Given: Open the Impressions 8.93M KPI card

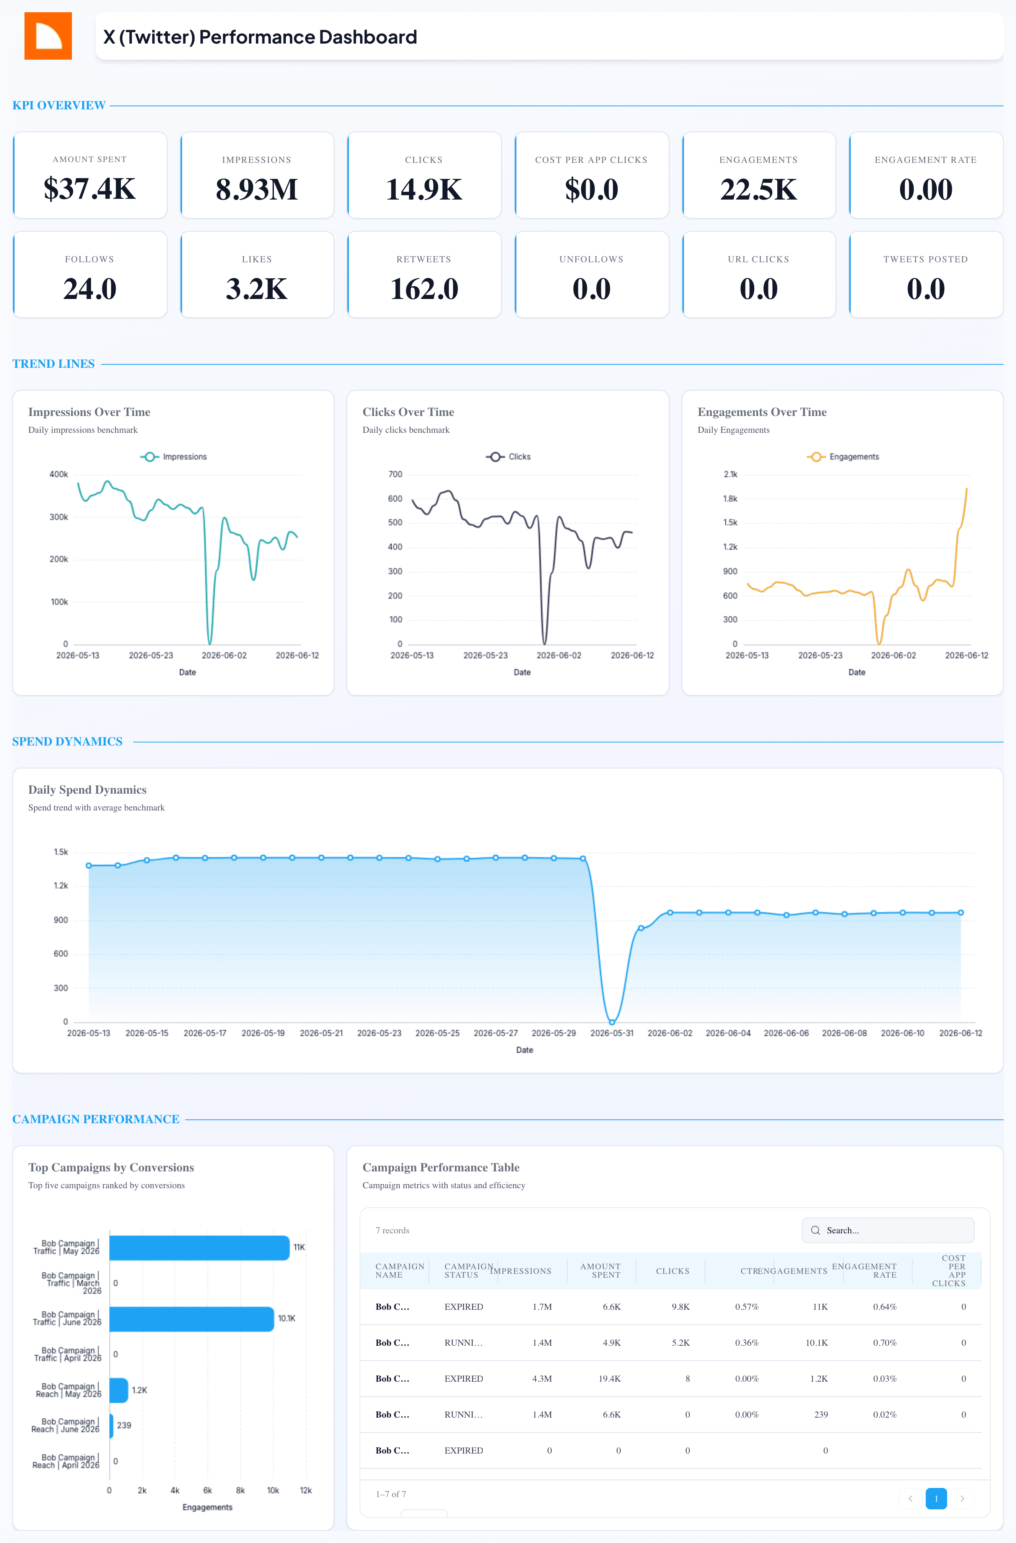Looking at the screenshot, I should point(257,175).
